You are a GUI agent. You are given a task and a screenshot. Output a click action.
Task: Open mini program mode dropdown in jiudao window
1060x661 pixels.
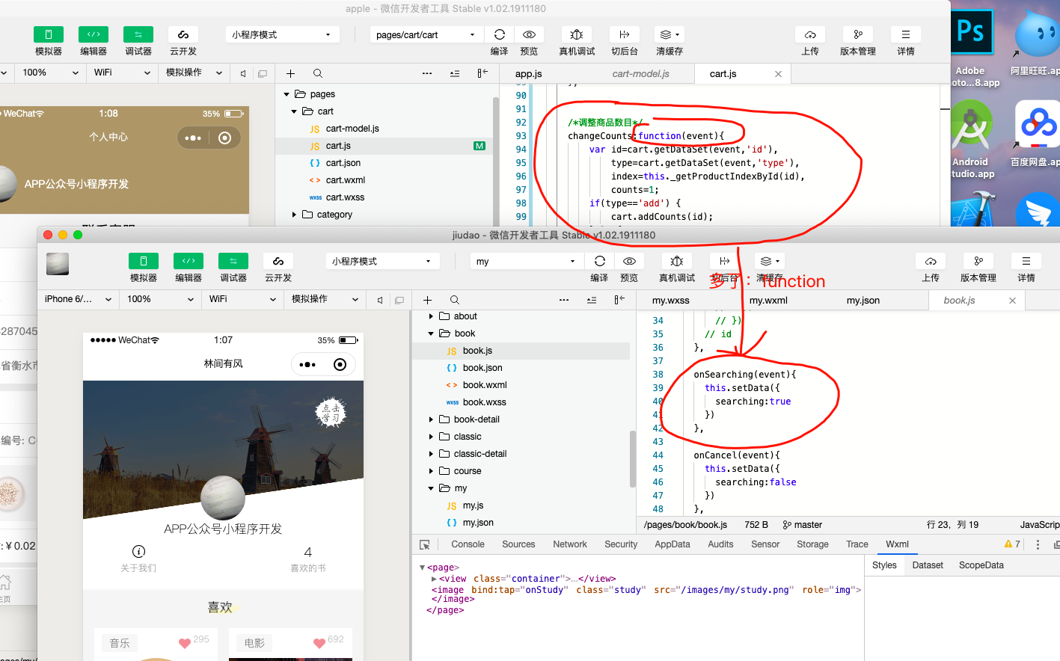coord(382,261)
